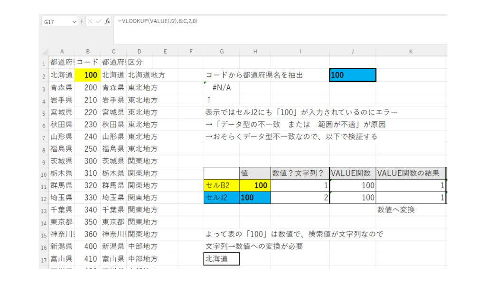Click the Enter checkmark icon in formula bar
This screenshot has width=486, height=283.
[98, 21]
